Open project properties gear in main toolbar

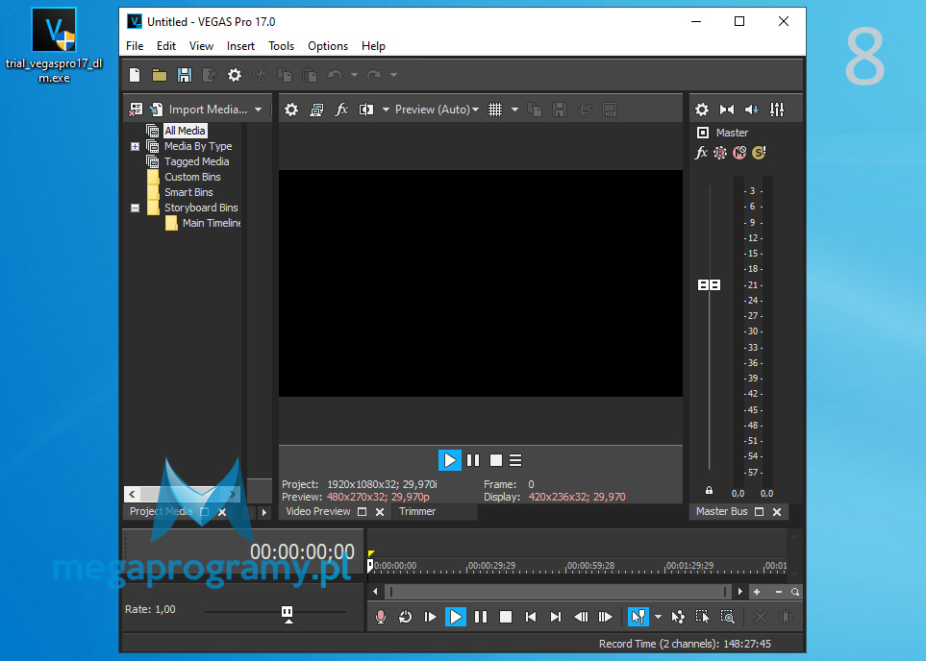[x=235, y=75]
